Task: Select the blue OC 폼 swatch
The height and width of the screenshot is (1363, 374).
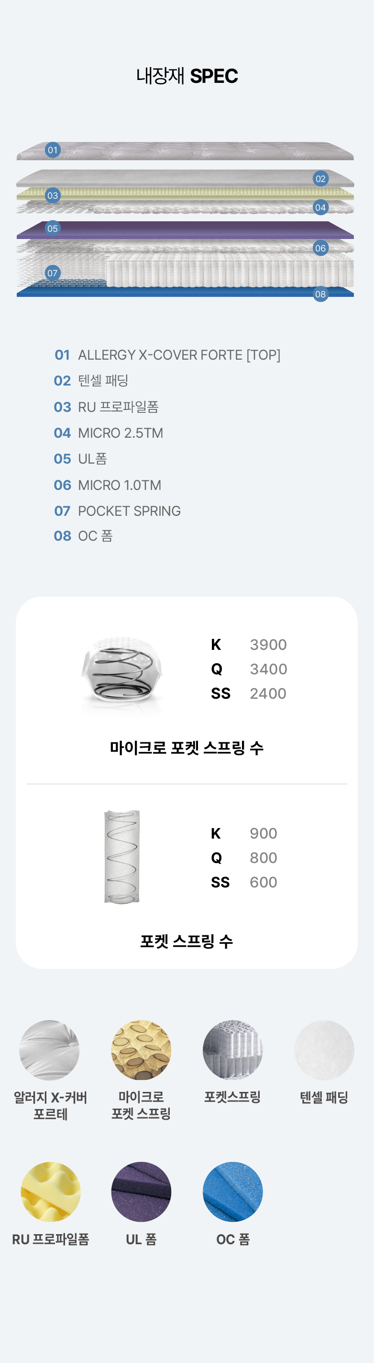Action: tap(232, 1192)
